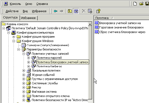The width and height of the screenshot is (149, 103).
Task: Expand Конфигурация программ node
Action: (14, 37)
